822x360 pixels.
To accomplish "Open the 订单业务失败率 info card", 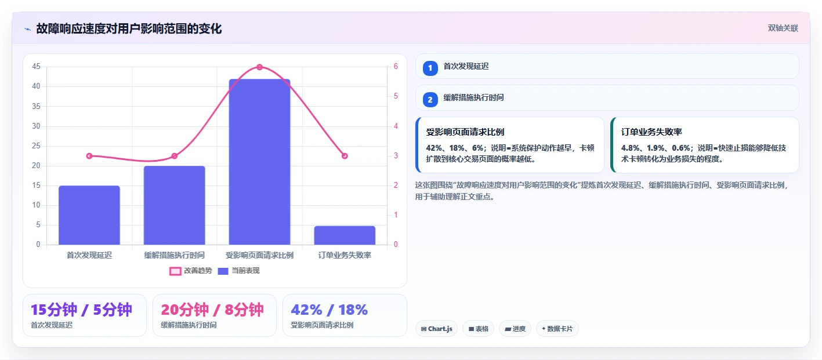I will pos(705,145).
